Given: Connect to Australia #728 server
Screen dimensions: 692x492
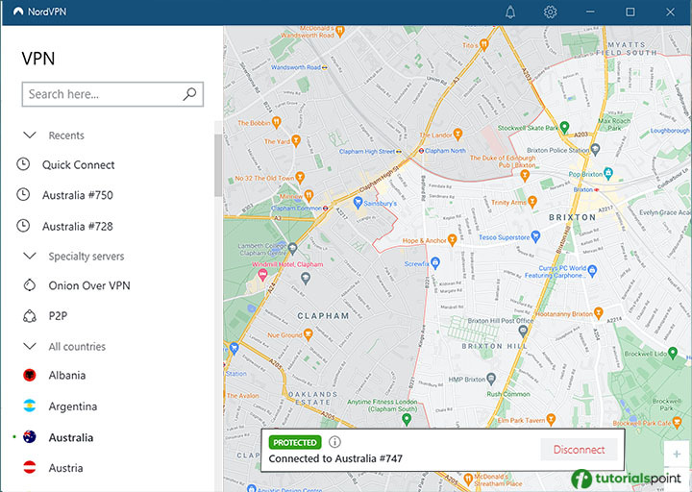Looking at the screenshot, I should tap(78, 227).
